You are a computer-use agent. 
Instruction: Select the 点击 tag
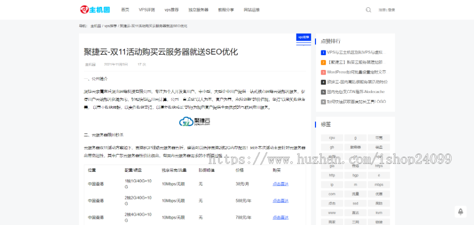[332, 203]
